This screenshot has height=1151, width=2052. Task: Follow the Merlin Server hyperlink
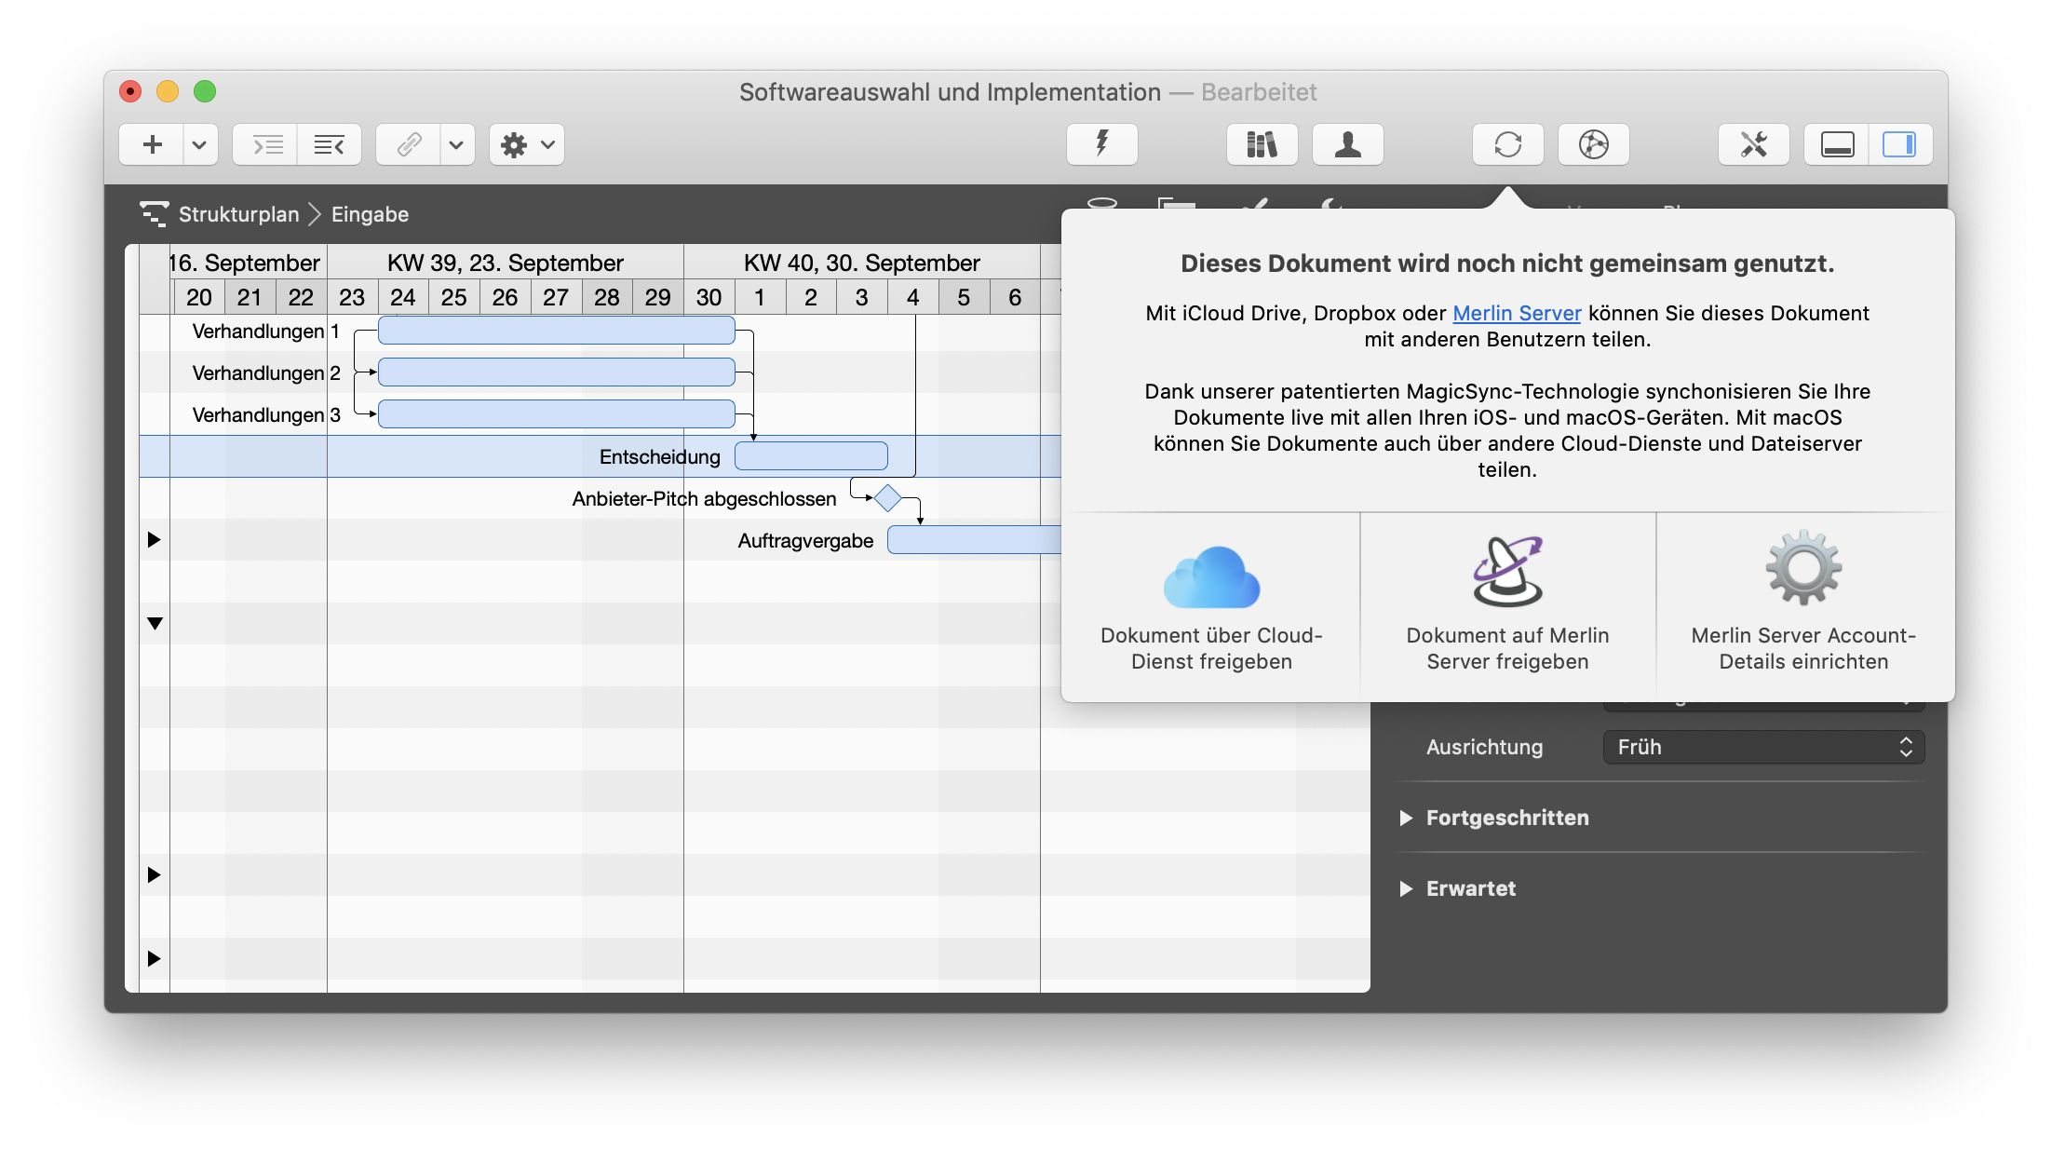tap(1517, 313)
